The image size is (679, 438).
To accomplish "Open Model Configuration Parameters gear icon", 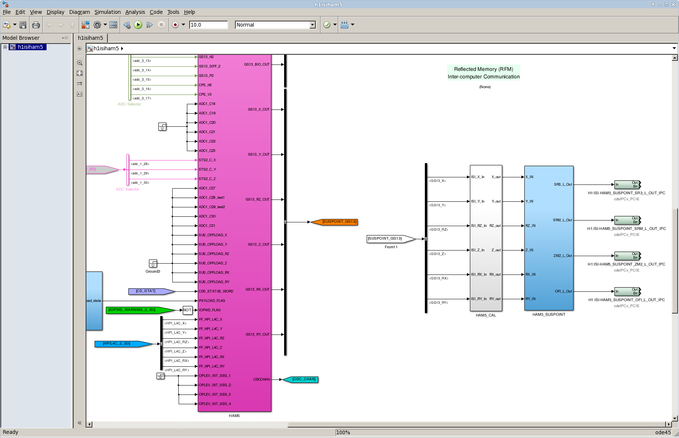I will 97,25.
